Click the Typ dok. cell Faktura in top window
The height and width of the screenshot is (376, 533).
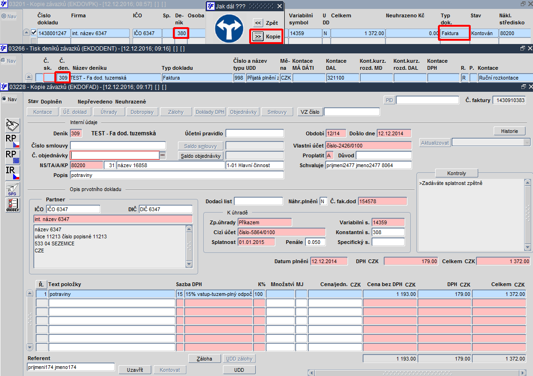[454, 33]
